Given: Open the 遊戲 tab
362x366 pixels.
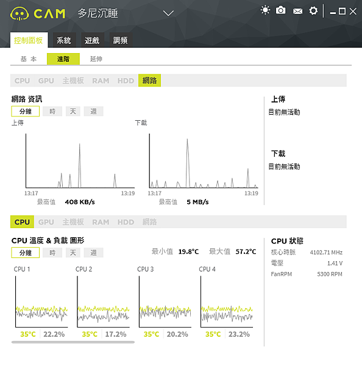Looking at the screenshot, I should click(x=92, y=40).
